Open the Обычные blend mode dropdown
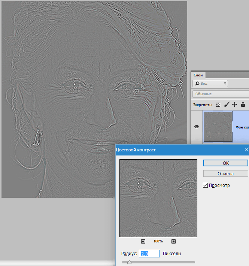Screen dimensions: 249x266 (221, 94)
